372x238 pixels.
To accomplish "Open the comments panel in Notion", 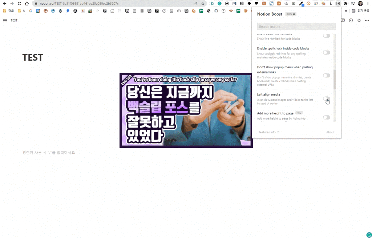I will 343,21.
